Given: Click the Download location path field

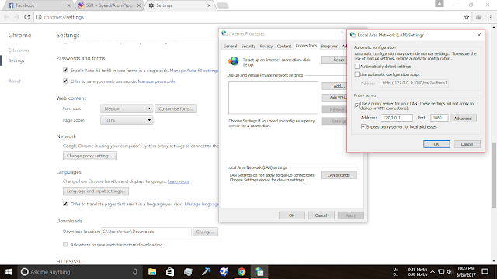Looking at the screenshot, I should (x=146, y=232).
